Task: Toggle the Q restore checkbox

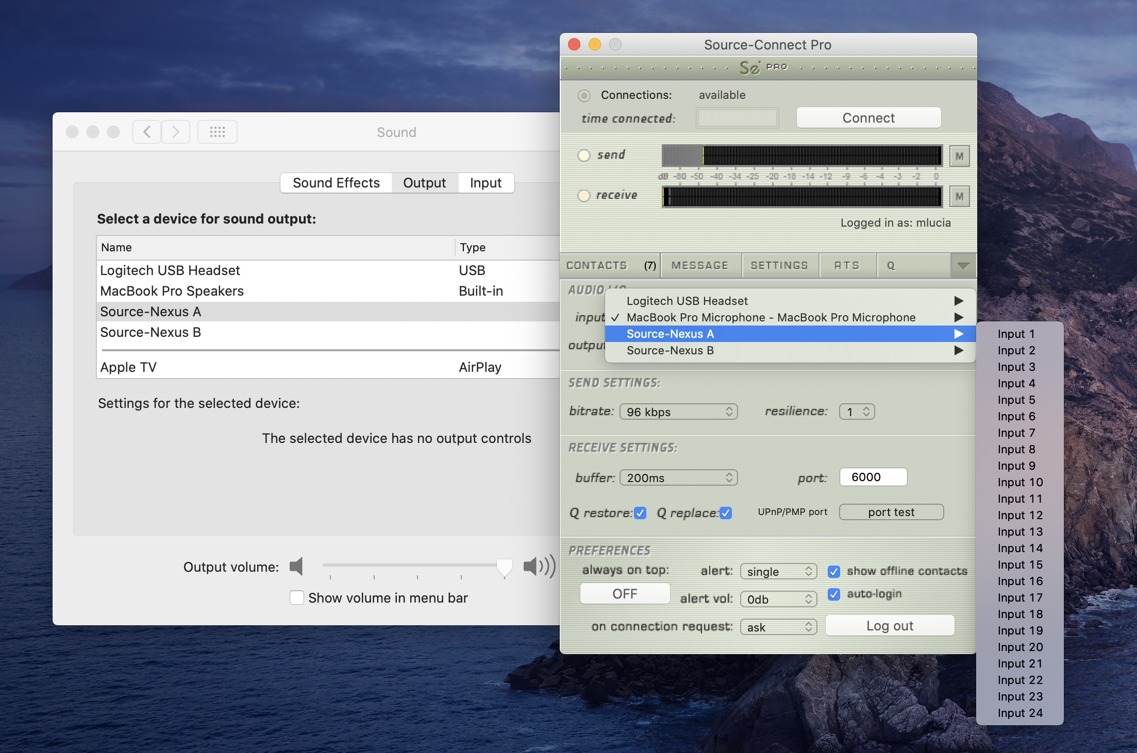Action: pyautogui.click(x=640, y=513)
